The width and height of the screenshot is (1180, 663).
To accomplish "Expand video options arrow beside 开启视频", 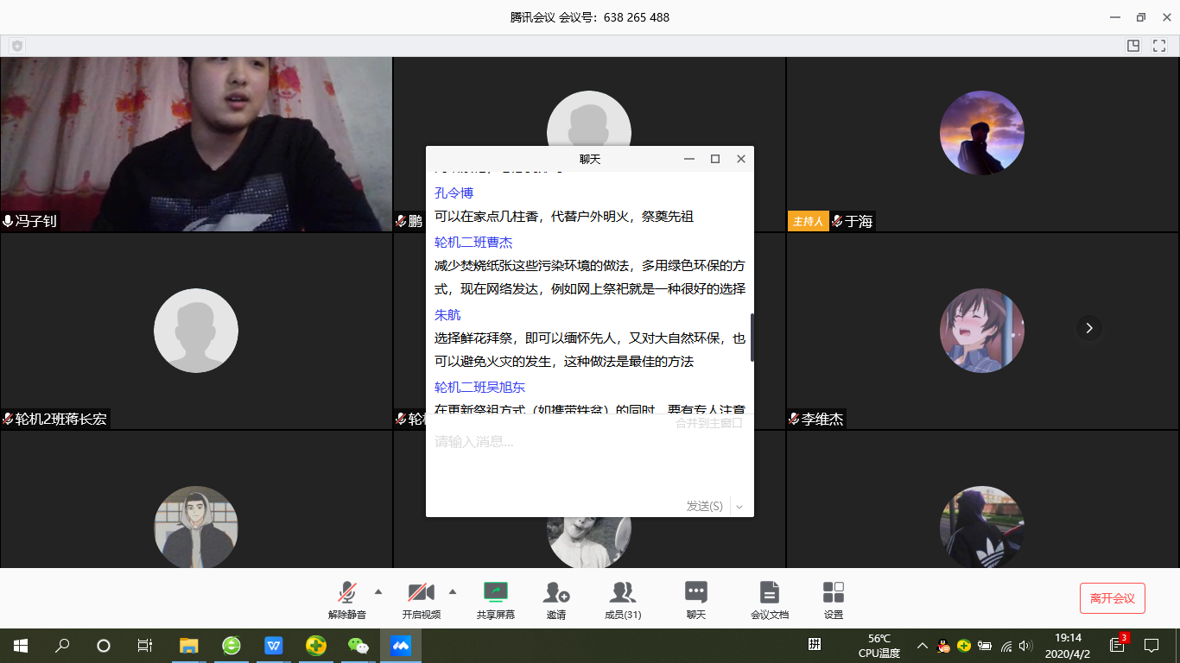I will coord(453,591).
